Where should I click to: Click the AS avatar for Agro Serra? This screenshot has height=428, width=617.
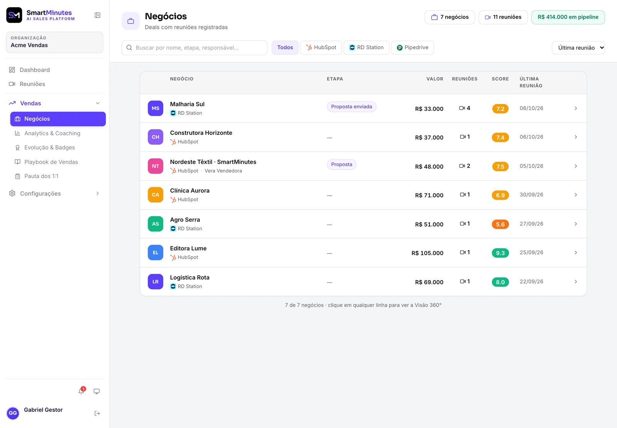(155, 224)
